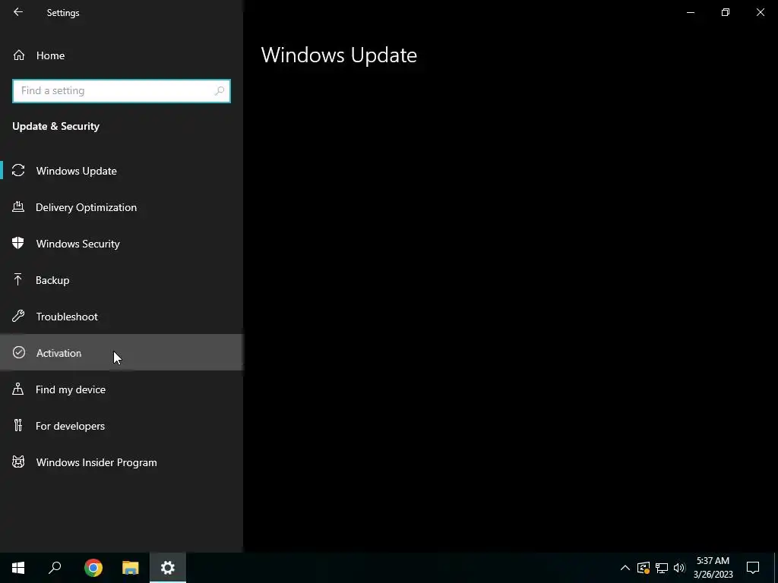This screenshot has width=778, height=583.
Task: Open the Home house icon
Action: pyautogui.click(x=19, y=55)
